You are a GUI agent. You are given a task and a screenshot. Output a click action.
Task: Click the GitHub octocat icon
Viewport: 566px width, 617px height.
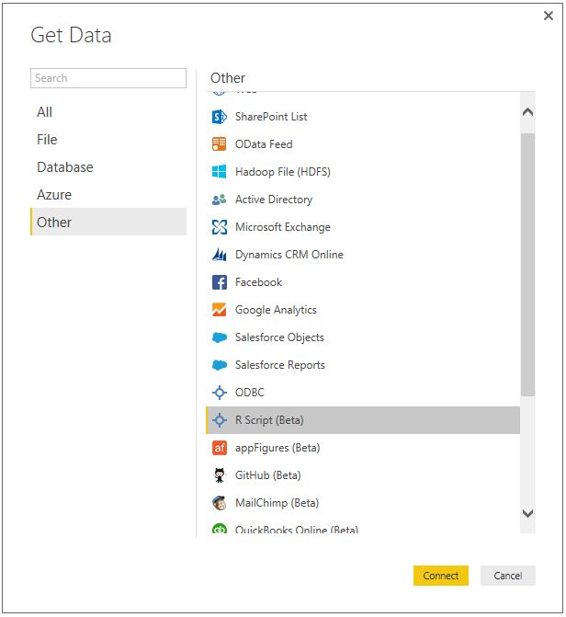(219, 475)
